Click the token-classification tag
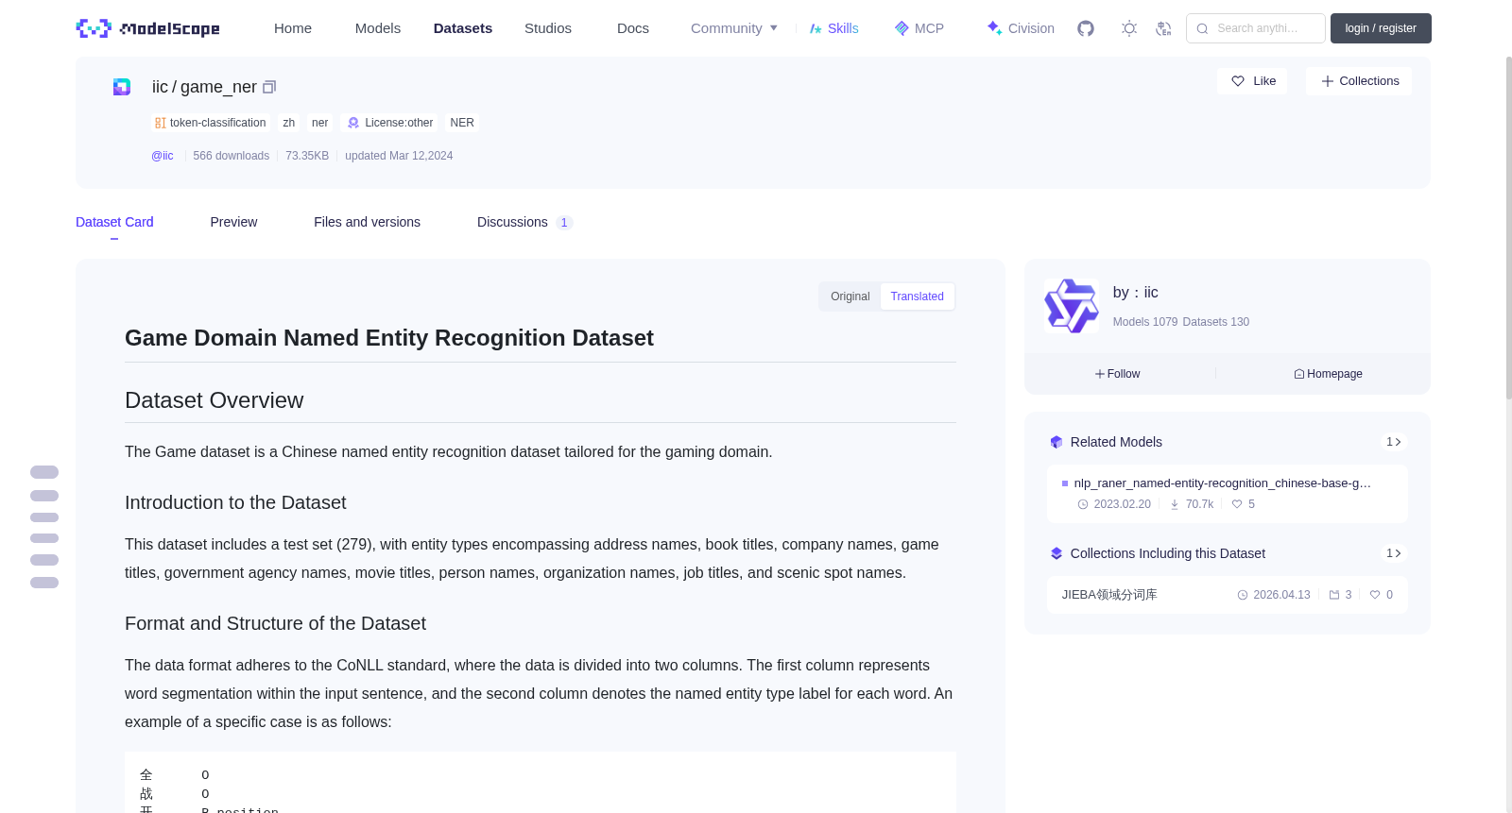 click(211, 123)
